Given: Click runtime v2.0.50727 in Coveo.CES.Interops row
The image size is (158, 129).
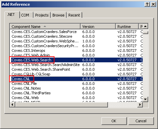Looking at the screenshot, I should 127,51.
